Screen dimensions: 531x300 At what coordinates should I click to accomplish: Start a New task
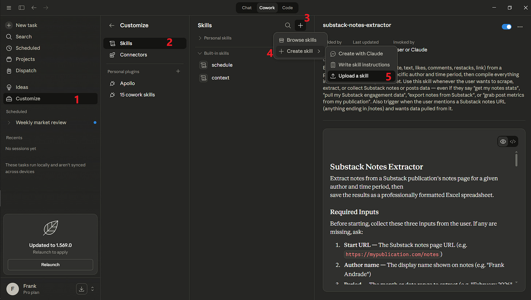(x=50, y=25)
